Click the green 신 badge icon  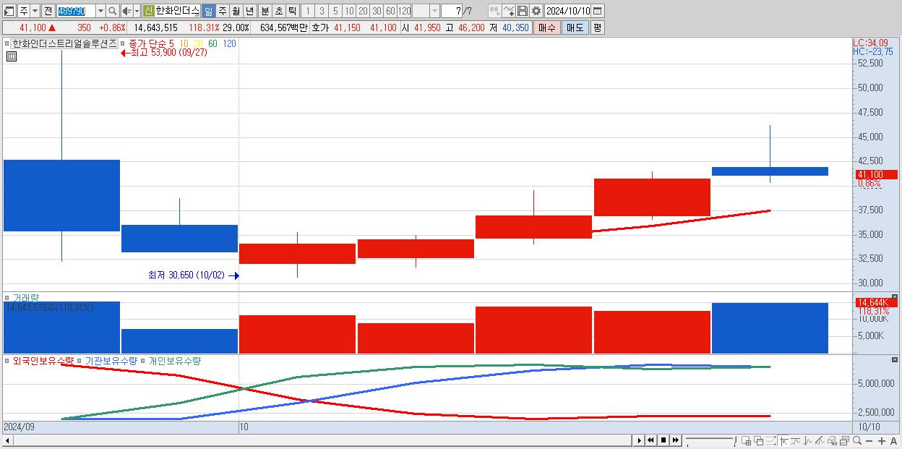click(x=148, y=11)
